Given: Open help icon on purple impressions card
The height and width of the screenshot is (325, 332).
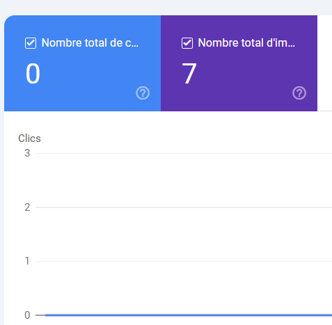Looking at the screenshot, I should [x=299, y=93].
